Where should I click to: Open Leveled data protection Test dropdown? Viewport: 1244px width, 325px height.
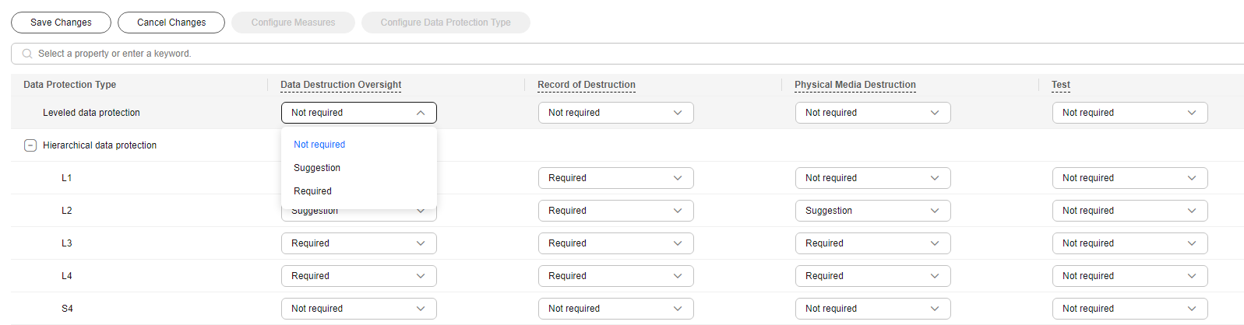point(1129,113)
